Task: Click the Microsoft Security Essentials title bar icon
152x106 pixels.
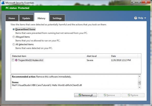Action: tap(3, 3)
